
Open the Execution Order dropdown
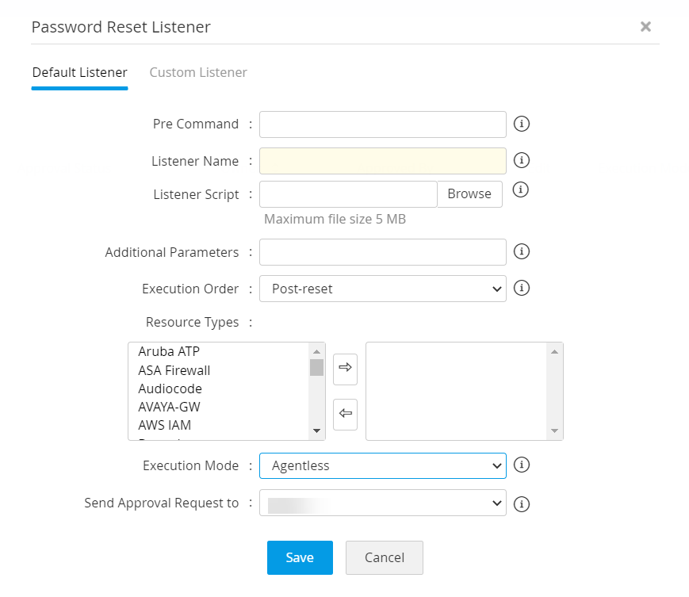[382, 289]
